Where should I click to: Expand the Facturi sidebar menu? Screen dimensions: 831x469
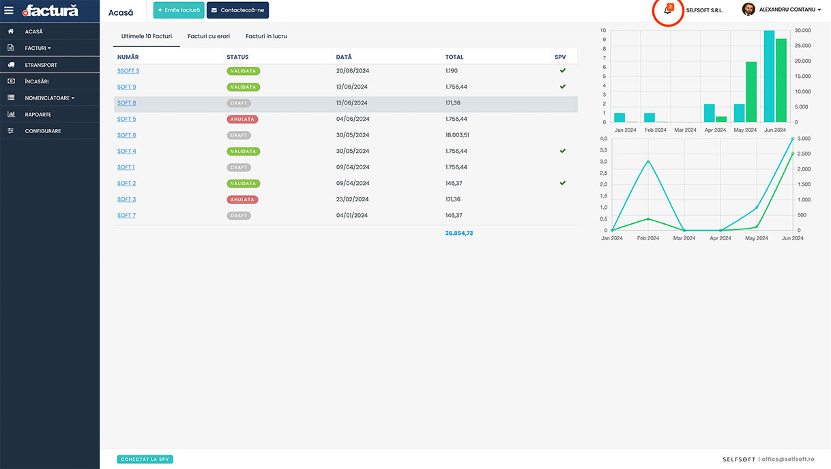point(38,48)
